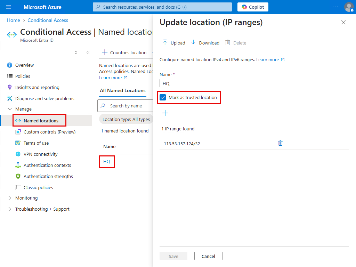Click the VPN connectivity gear icon
The height and width of the screenshot is (267, 356).
(18, 154)
